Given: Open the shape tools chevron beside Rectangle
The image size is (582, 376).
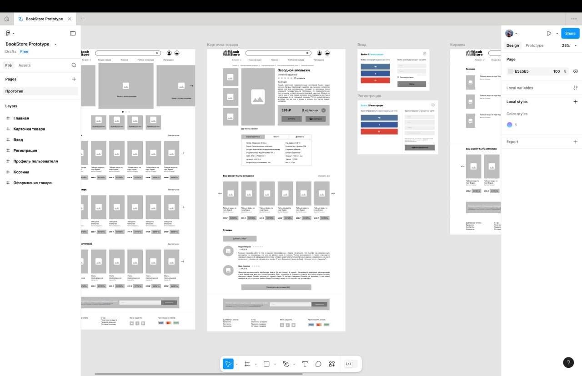Looking at the screenshot, I should (x=275, y=364).
